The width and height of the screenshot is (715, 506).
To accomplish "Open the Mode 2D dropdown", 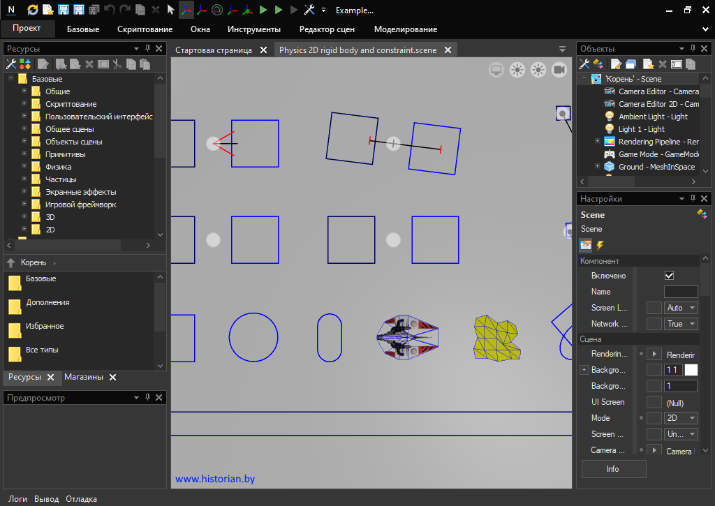I will coord(681,418).
